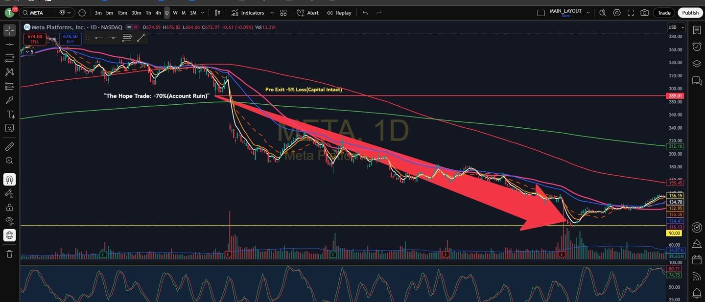Open chart settings hexagon icon

pyautogui.click(x=617, y=13)
